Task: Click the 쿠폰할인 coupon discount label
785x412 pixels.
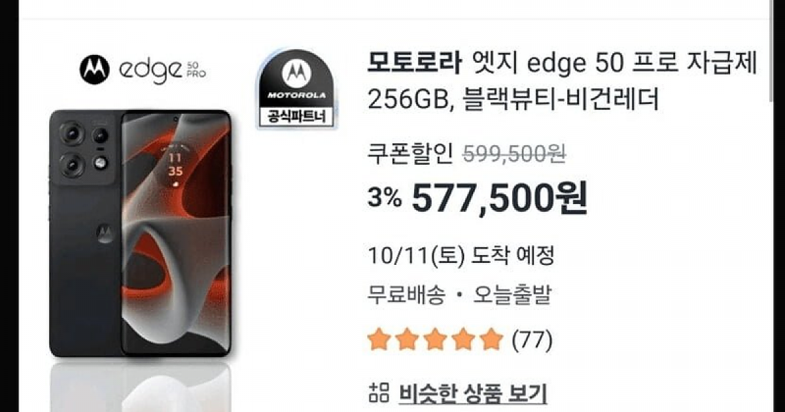Action: pyautogui.click(x=410, y=154)
